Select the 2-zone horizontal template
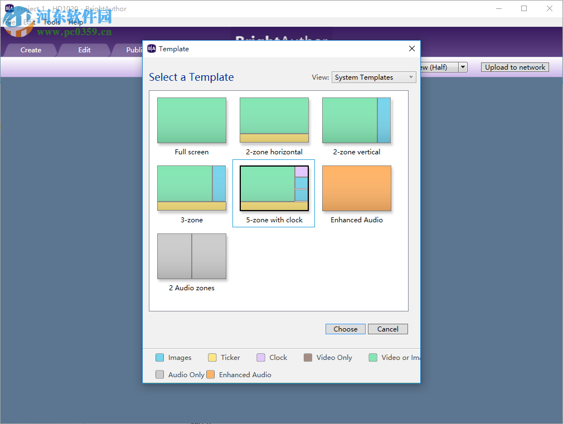563x424 pixels. [274, 120]
